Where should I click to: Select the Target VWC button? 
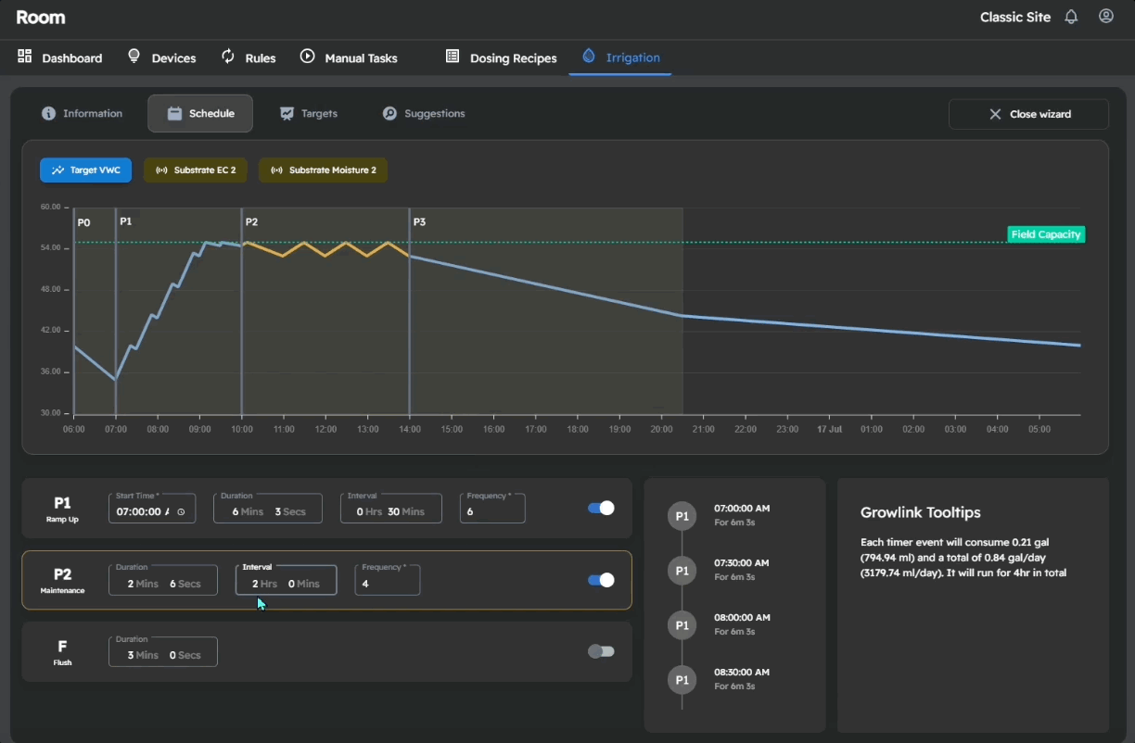(x=85, y=170)
